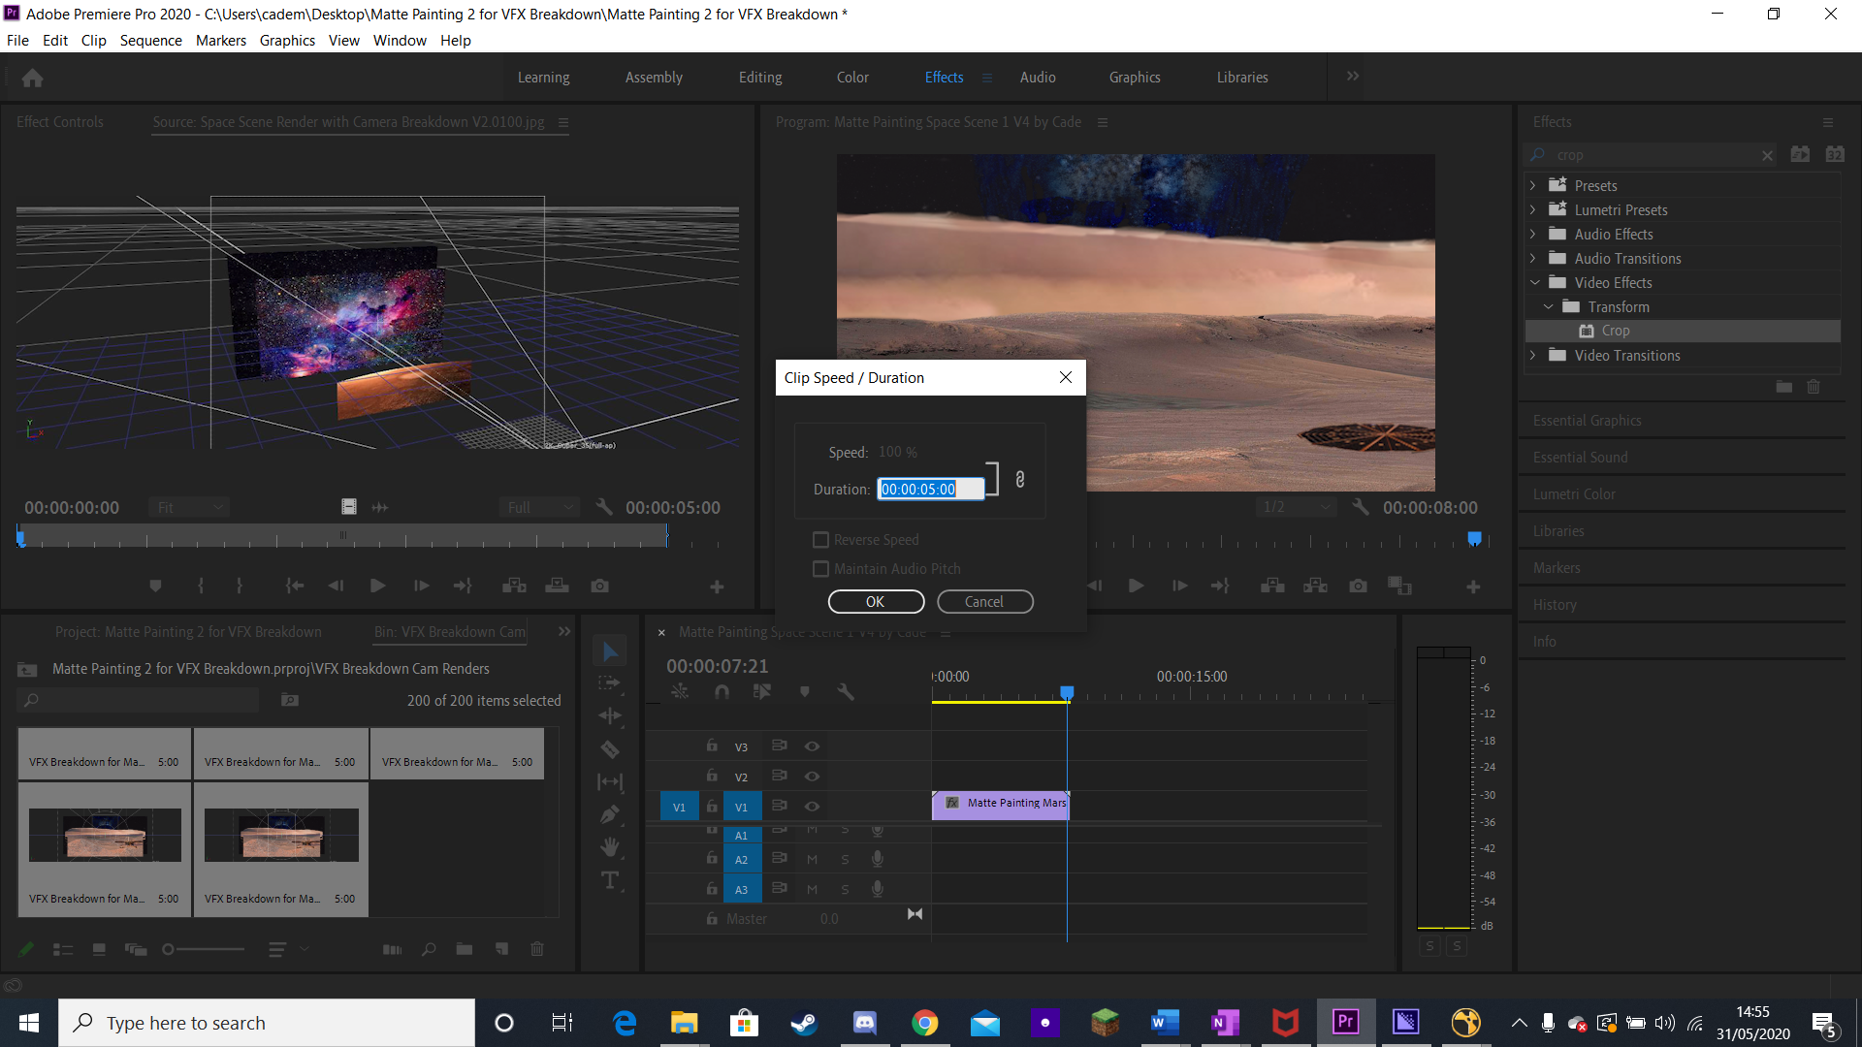This screenshot has height=1047, width=1862.
Task: Open Source monitor Fit zoom dropdown
Action: click(189, 507)
